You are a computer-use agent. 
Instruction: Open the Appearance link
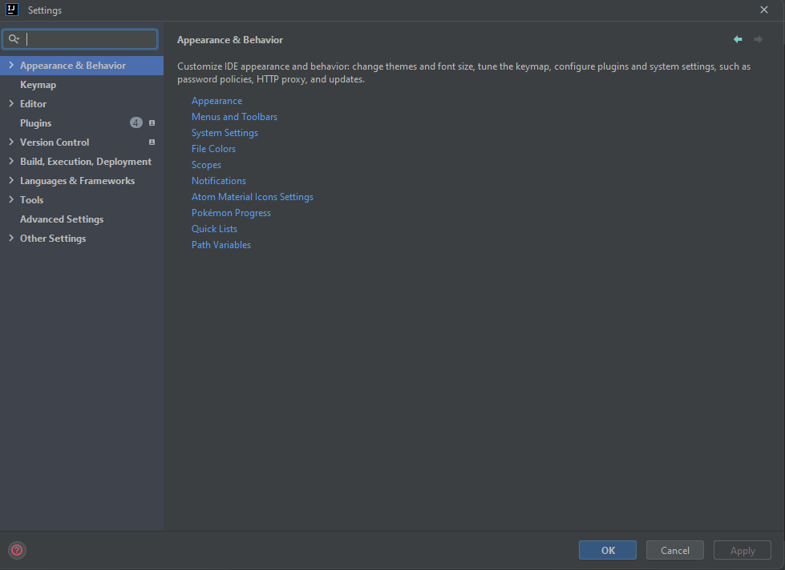tap(216, 101)
